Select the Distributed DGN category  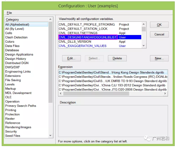27,63
